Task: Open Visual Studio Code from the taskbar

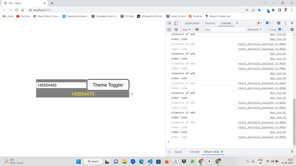Action: pos(150,161)
